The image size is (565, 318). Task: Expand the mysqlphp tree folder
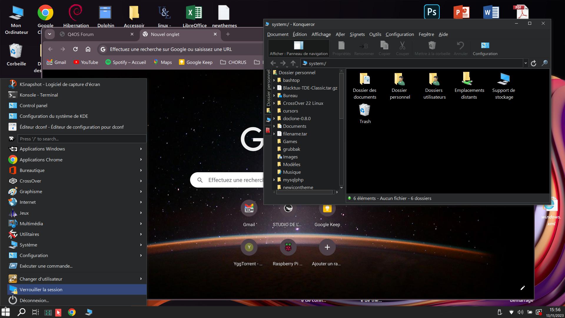[274, 180]
